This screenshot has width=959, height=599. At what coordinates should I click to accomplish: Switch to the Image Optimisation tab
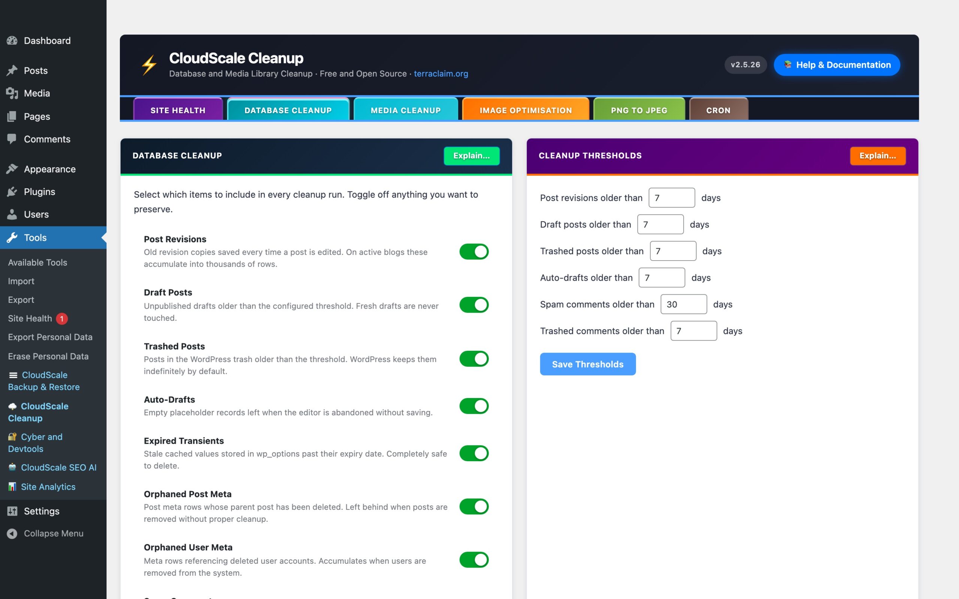tap(526, 110)
